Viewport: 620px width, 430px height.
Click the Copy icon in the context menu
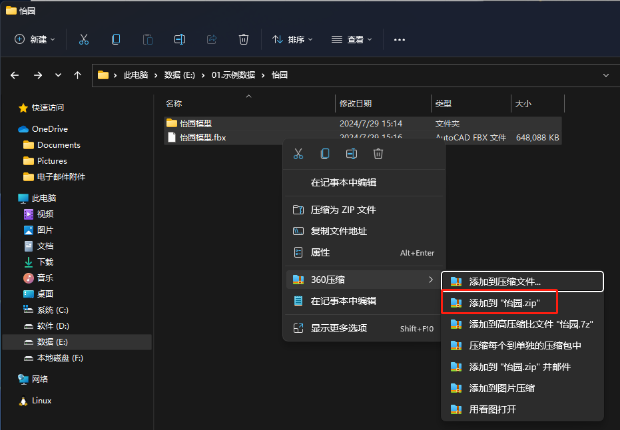tap(325, 154)
